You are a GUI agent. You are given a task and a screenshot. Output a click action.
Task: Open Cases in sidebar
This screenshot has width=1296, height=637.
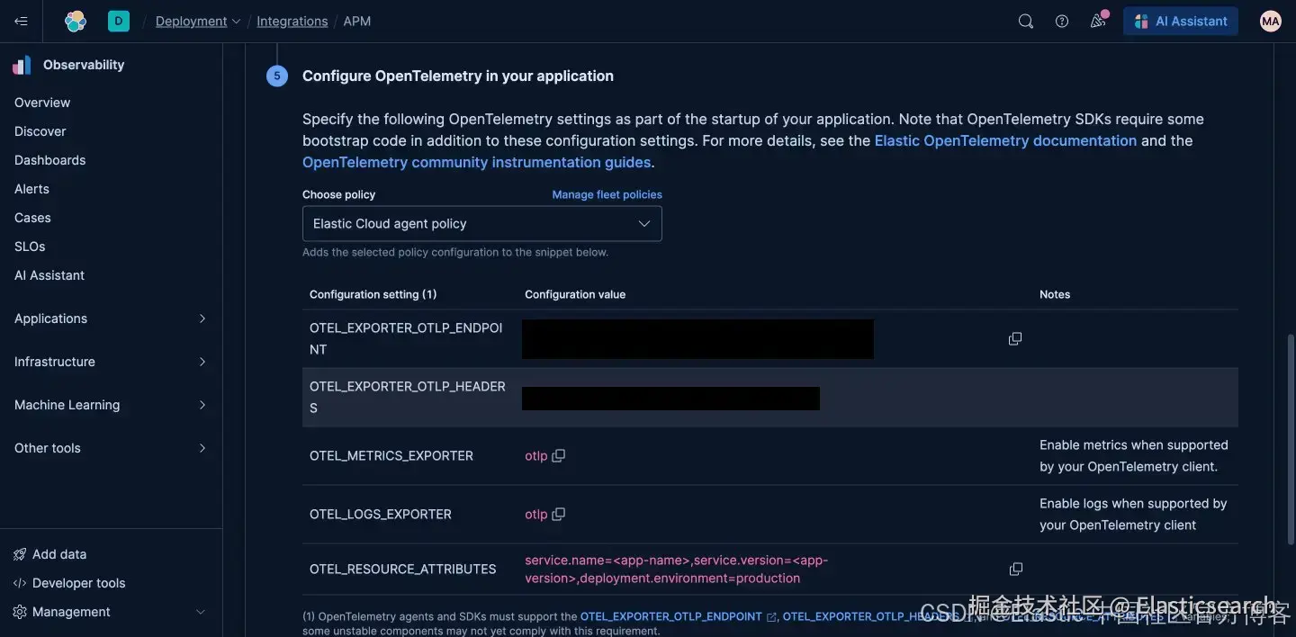[x=32, y=218]
